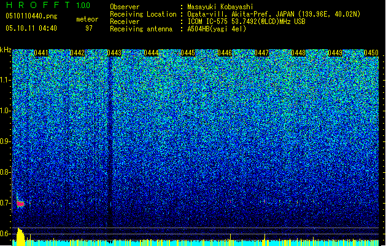Click the Observer field label

tap(125, 7)
